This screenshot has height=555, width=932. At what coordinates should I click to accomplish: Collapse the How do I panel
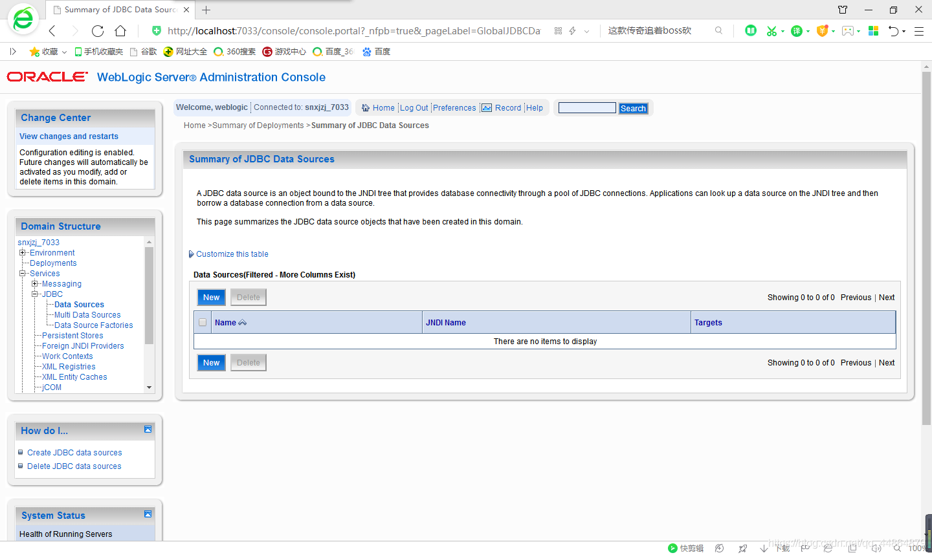pyautogui.click(x=148, y=430)
